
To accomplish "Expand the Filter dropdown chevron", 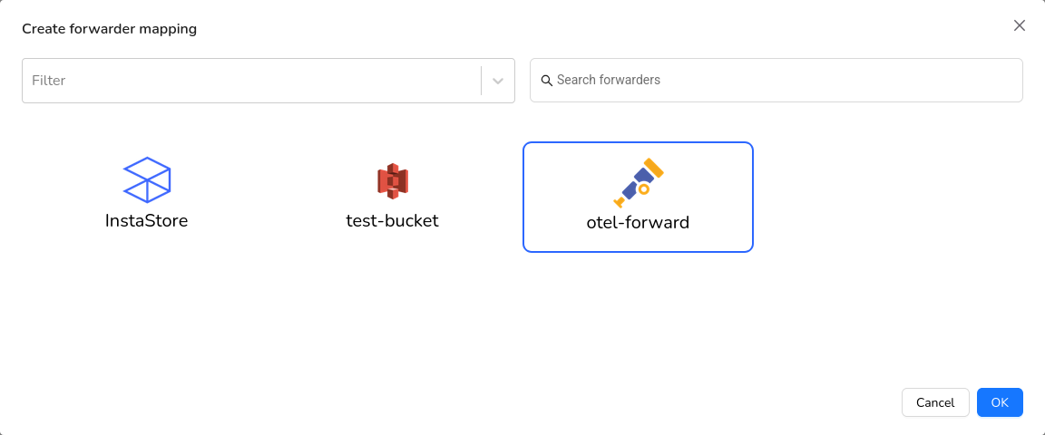I will point(498,81).
